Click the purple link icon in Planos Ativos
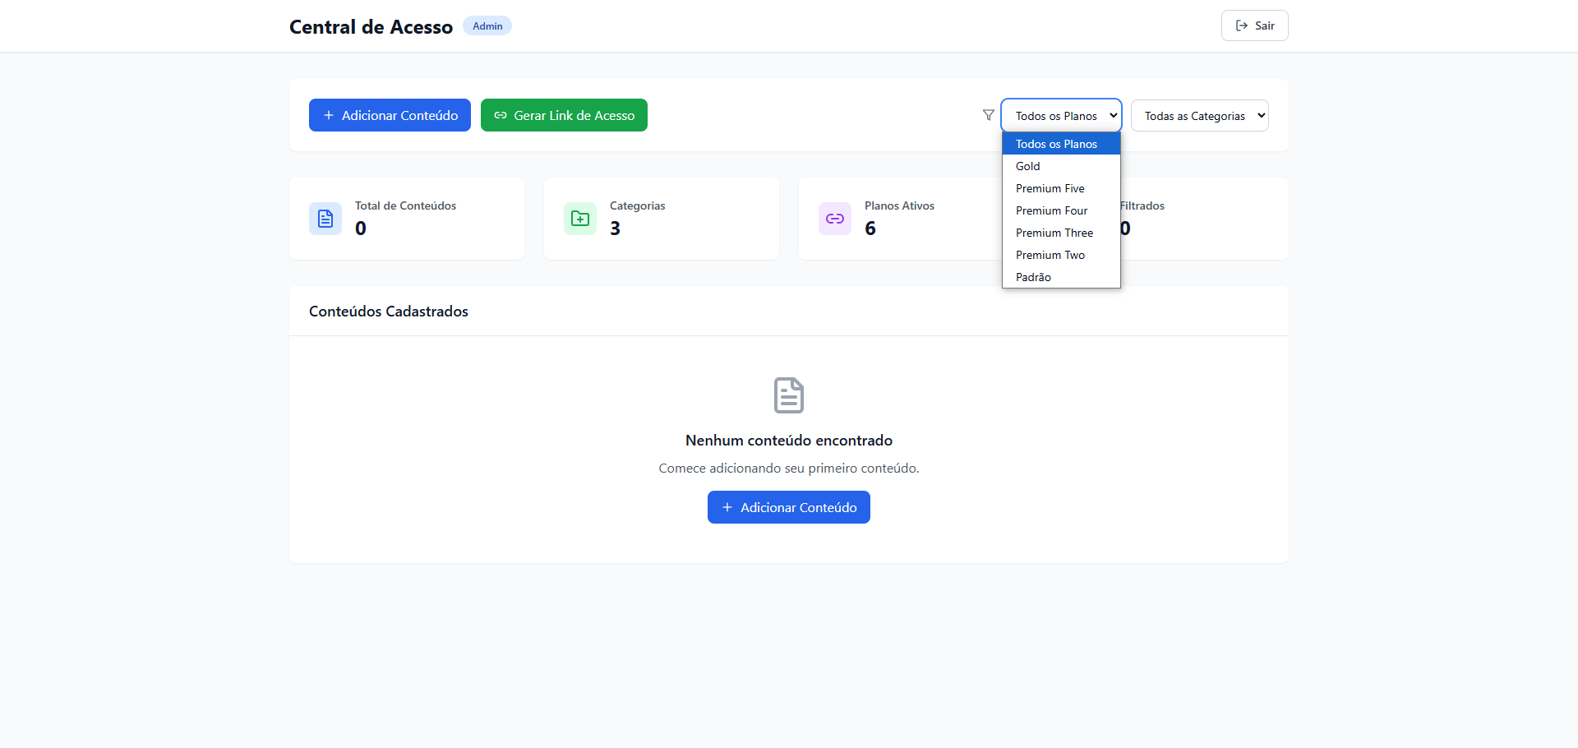Image resolution: width=1578 pixels, height=748 pixels. point(835,219)
